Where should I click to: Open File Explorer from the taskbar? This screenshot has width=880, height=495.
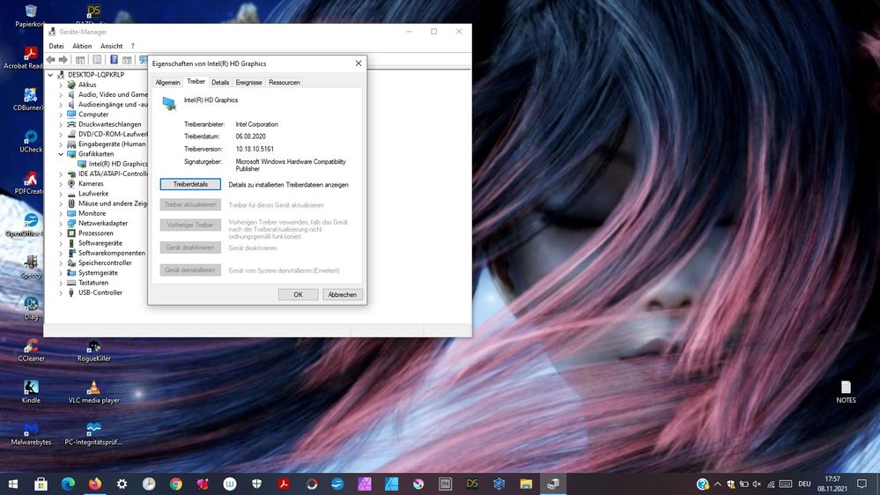click(x=526, y=484)
